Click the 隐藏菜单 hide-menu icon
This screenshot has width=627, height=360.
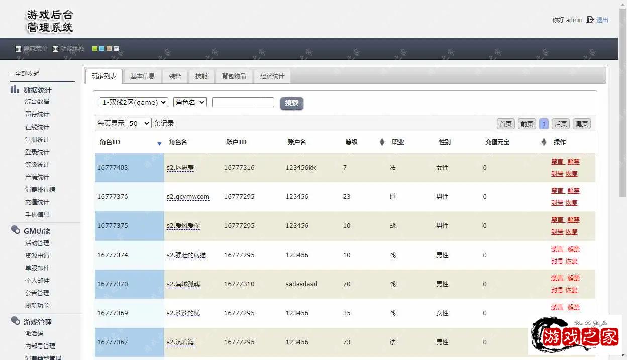point(19,49)
